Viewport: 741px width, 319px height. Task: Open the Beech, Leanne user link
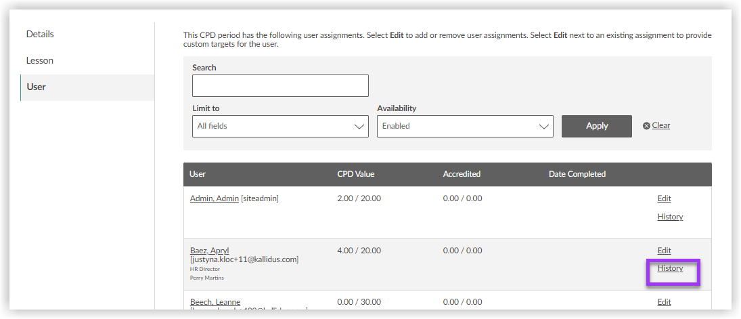coord(215,302)
